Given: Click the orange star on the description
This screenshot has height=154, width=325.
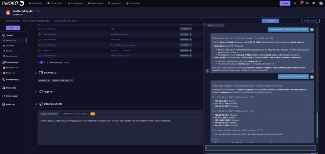Looking at the screenshot, I should tap(93, 114).
